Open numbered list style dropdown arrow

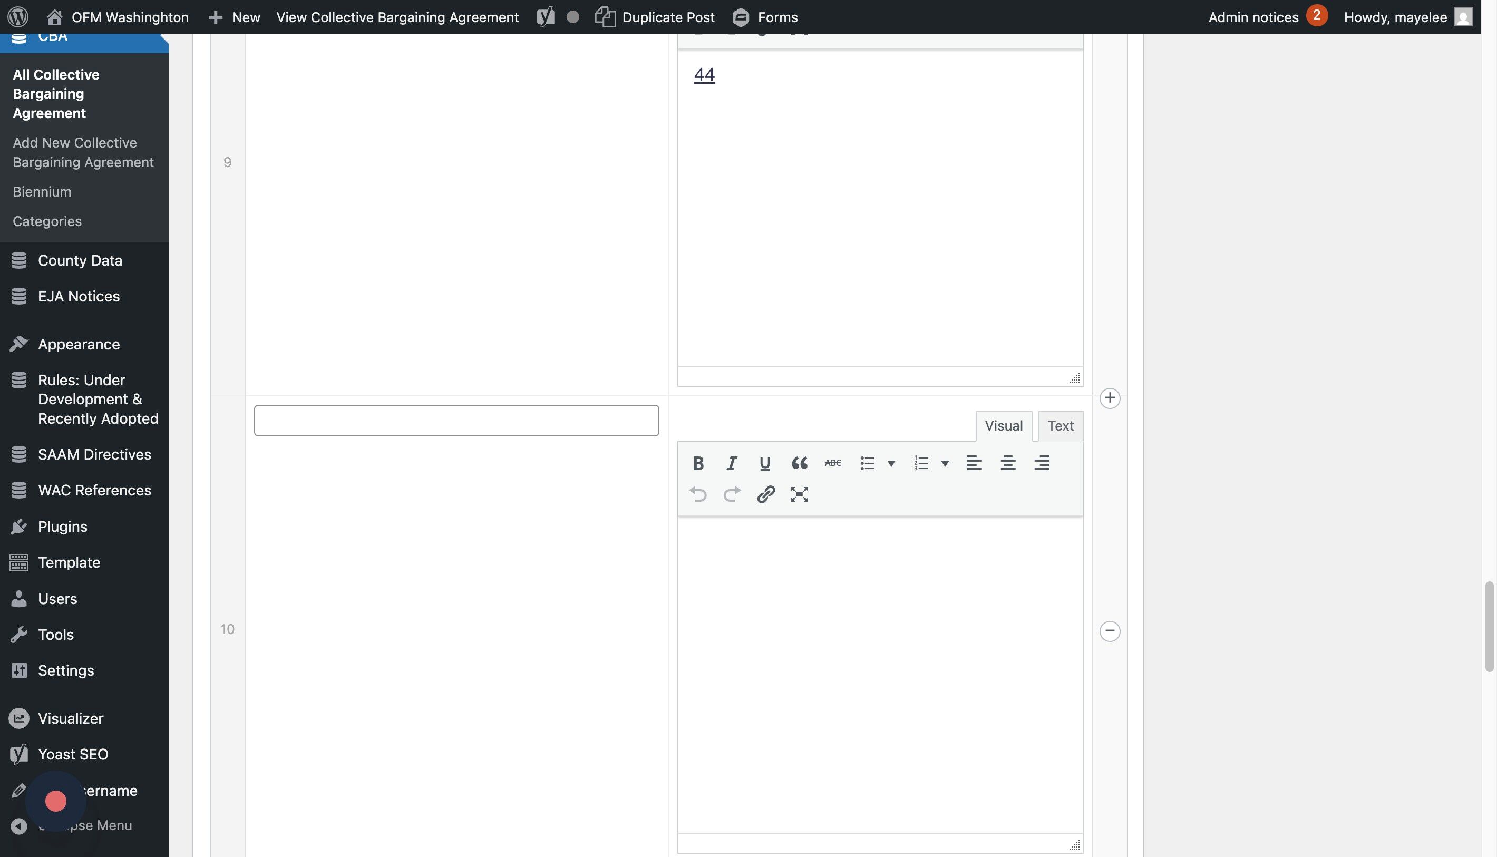pyautogui.click(x=945, y=463)
